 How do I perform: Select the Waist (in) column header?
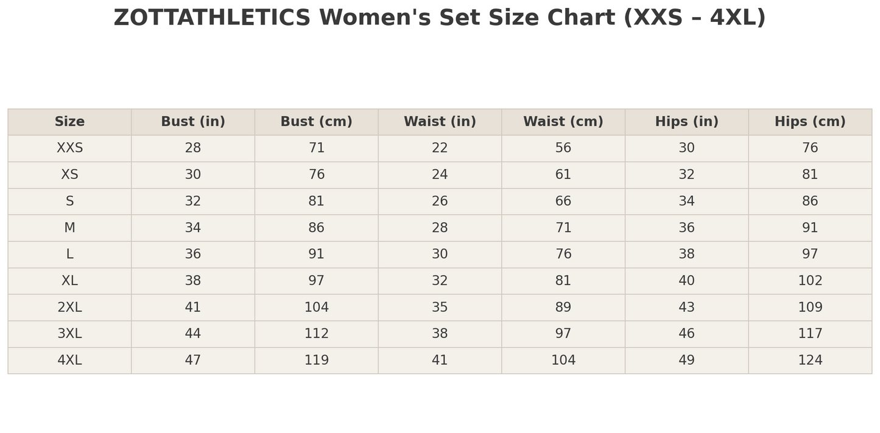[440, 122]
